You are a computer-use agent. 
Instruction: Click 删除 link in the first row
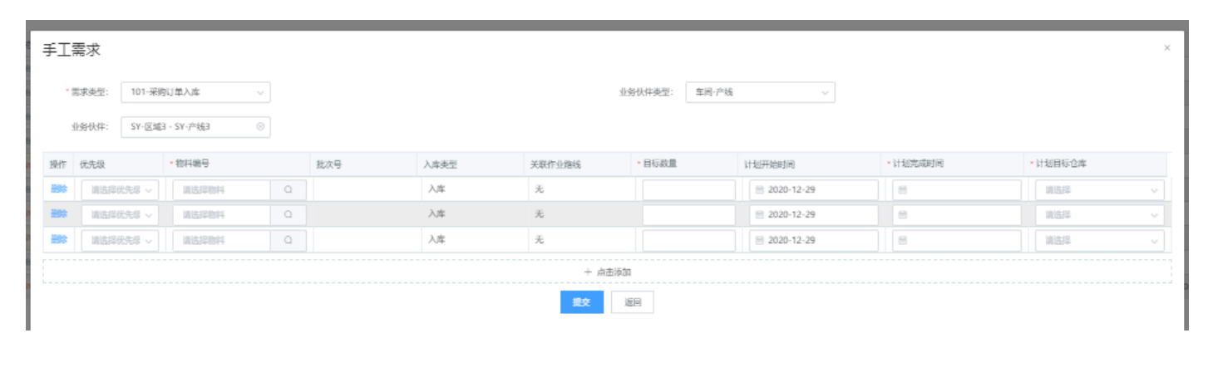coord(58,189)
